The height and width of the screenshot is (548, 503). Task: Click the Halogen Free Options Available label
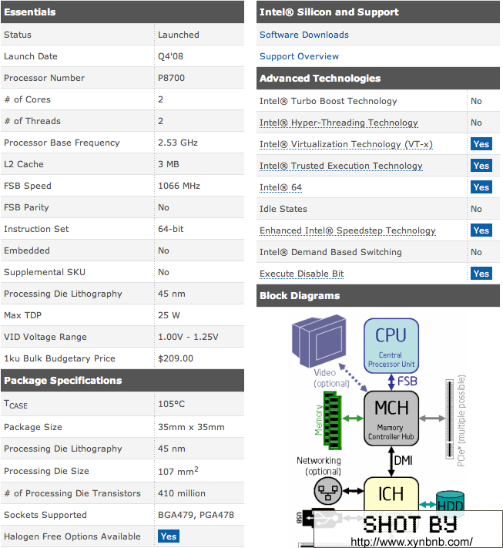[x=72, y=536]
